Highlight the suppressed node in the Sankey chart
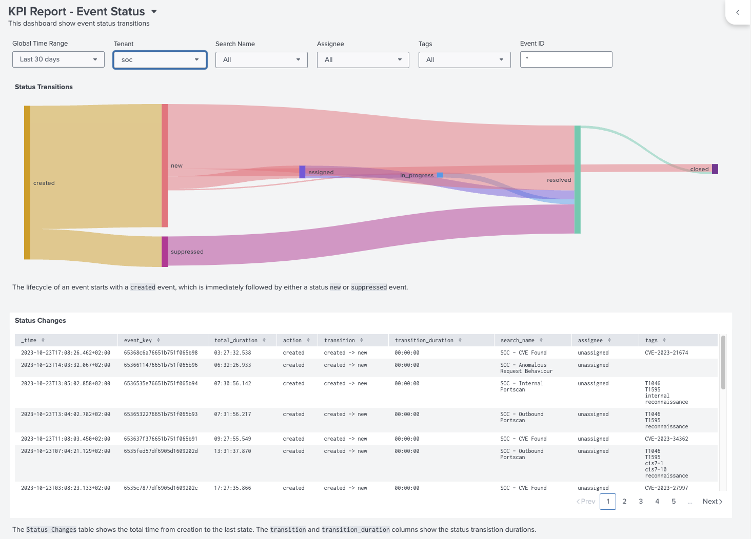 coord(164,251)
